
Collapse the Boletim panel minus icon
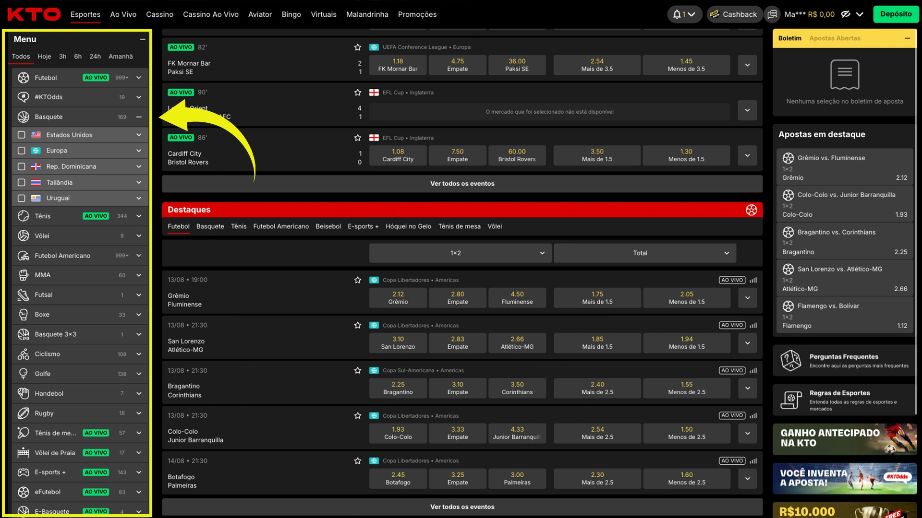point(907,38)
